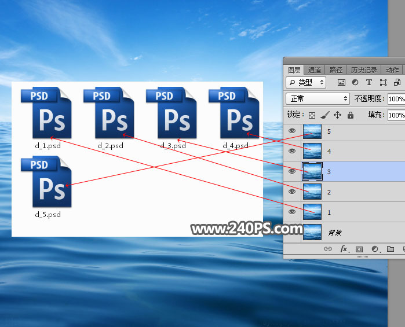Viewport: 405px width, 327px height.
Task: Open the 路径 tab
Action: pyautogui.click(x=335, y=70)
